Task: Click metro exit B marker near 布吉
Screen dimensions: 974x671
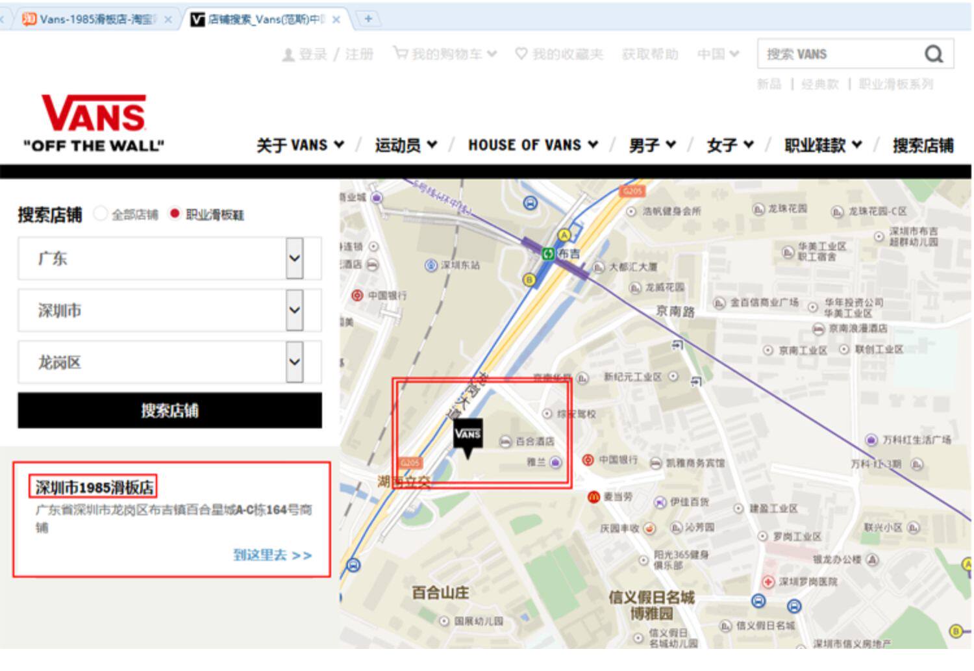Action: click(530, 280)
